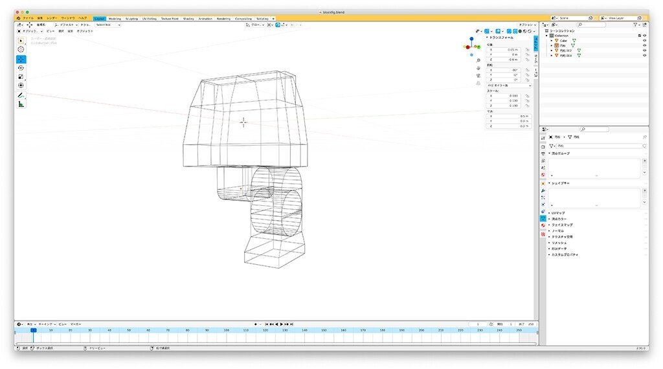Open the File menu

(28, 18)
